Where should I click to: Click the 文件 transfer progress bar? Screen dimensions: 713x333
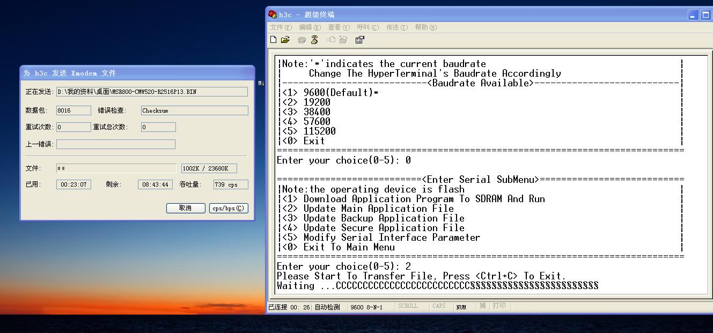tap(116, 168)
